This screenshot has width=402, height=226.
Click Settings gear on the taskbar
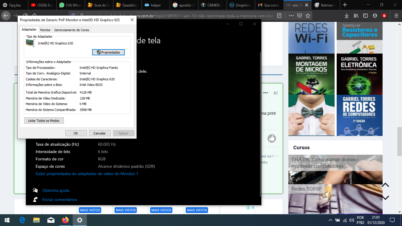80,220
